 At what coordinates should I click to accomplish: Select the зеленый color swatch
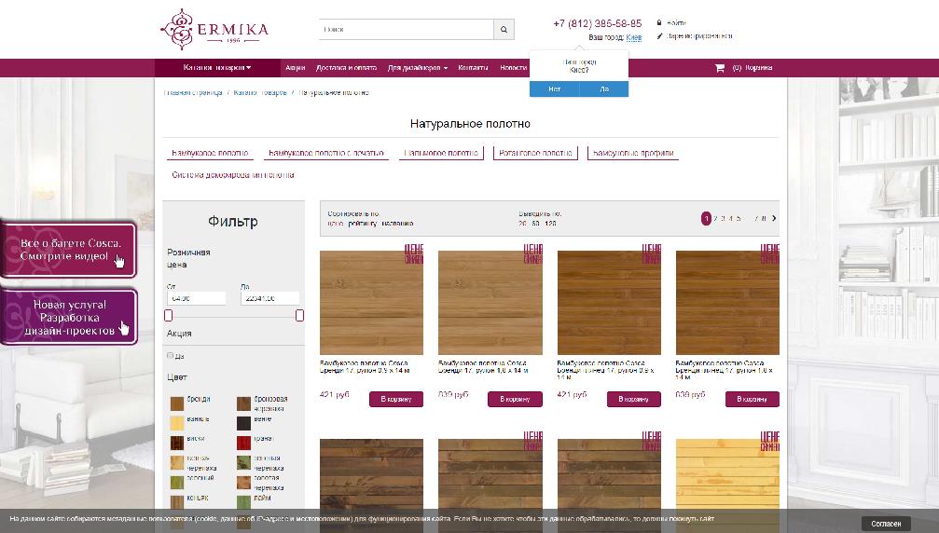[176, 482]
